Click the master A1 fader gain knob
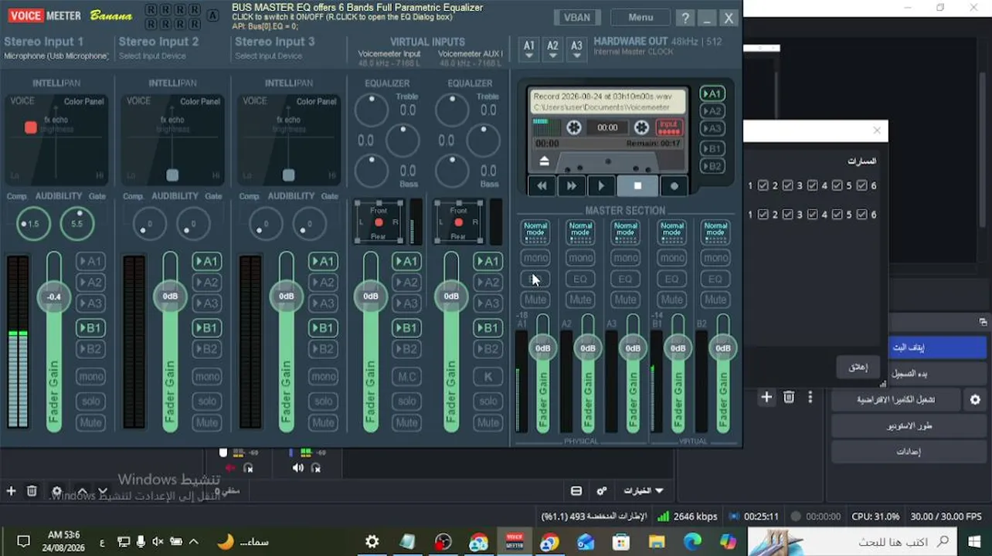 [x=543, y=348]
